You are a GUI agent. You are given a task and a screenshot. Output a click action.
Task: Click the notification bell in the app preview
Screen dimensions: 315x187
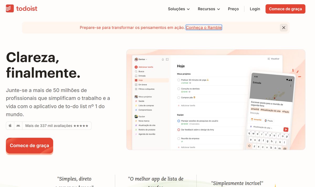click(x=163, y=60)
